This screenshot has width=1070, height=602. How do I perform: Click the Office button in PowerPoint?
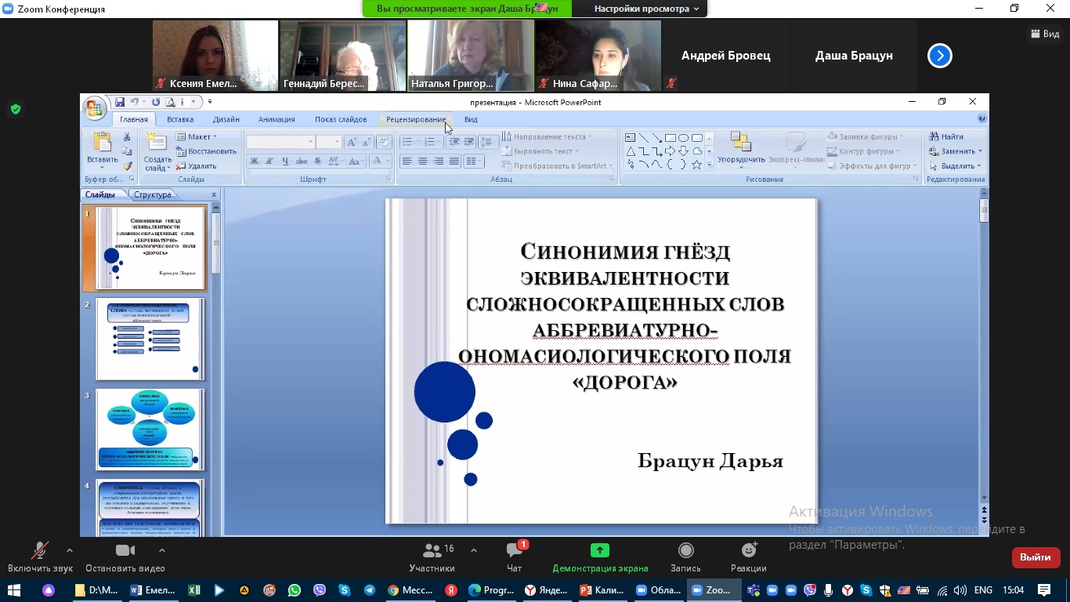(95, 108)
